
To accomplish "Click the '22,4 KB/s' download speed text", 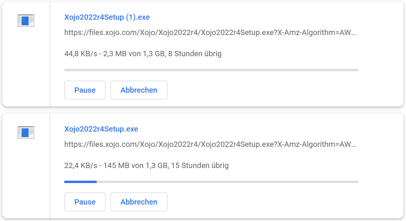I will (80, 166).
